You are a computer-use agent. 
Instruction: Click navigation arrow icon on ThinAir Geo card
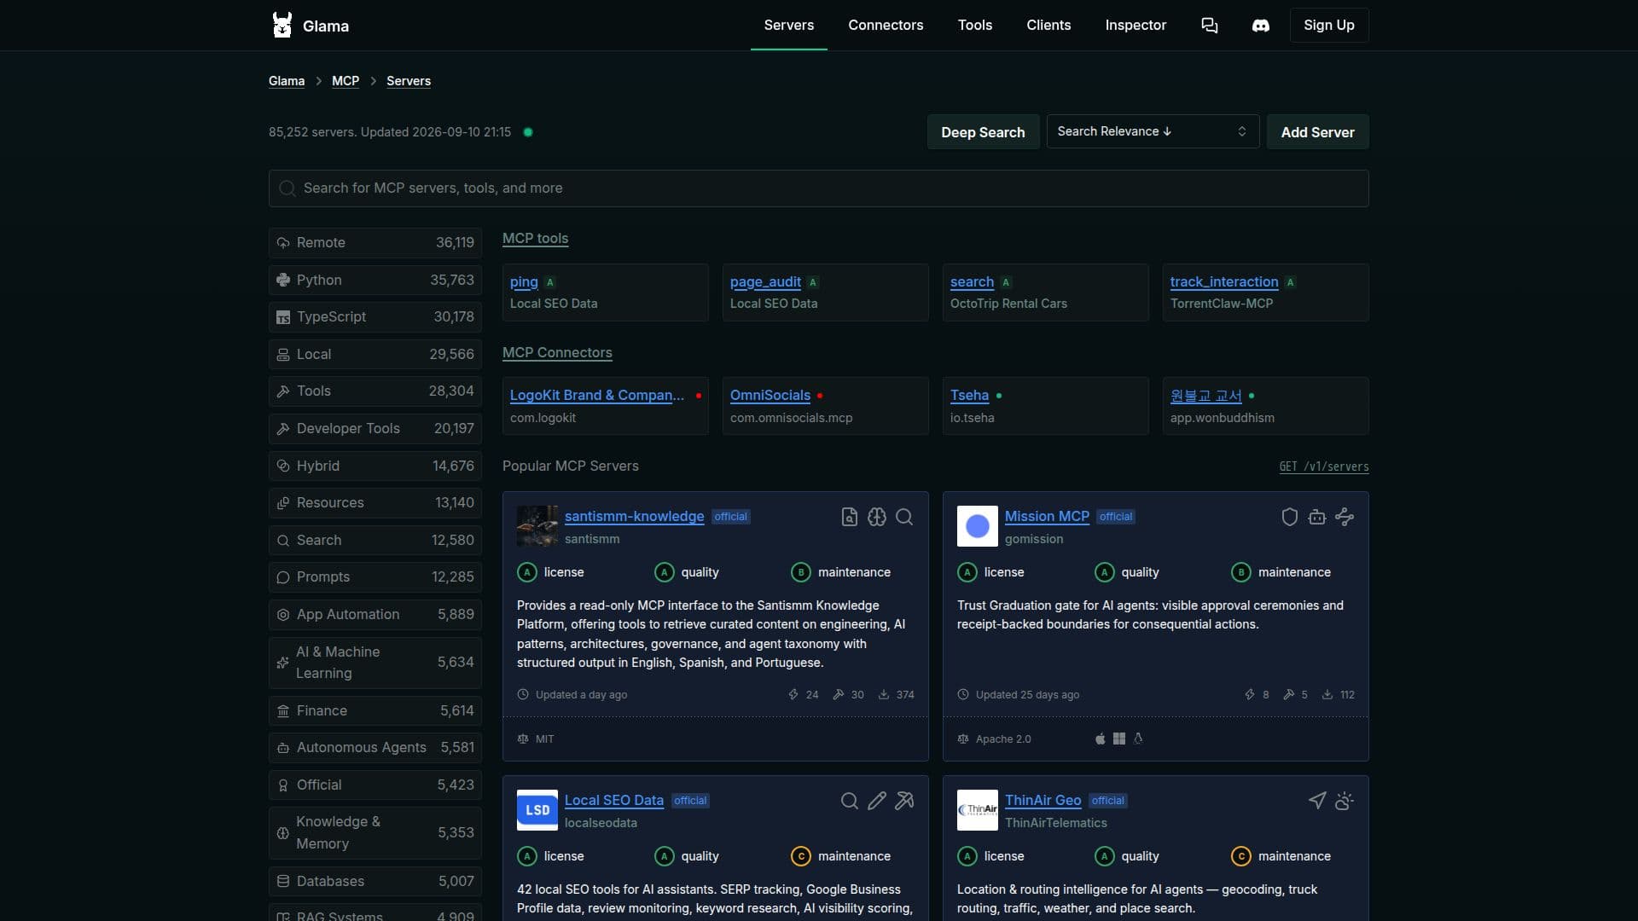point(1316,801)
